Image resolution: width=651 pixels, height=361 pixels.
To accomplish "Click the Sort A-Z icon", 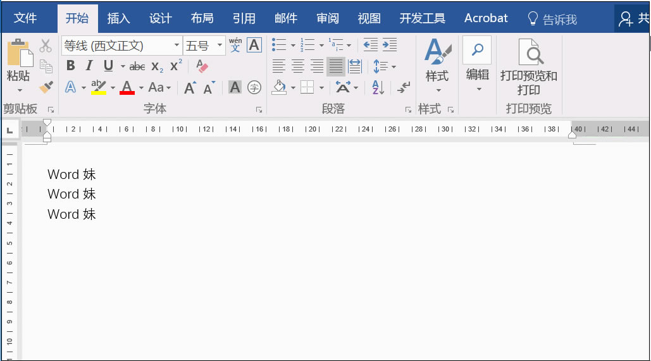I will pos(378,87).
